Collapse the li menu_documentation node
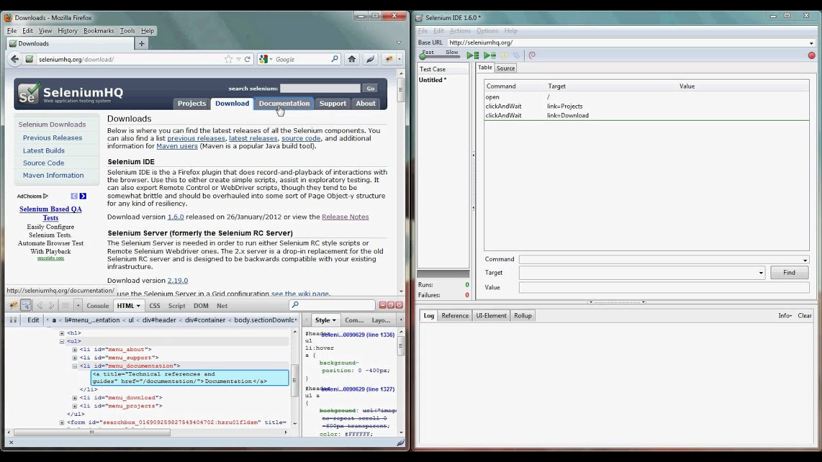 coord(74,366)
